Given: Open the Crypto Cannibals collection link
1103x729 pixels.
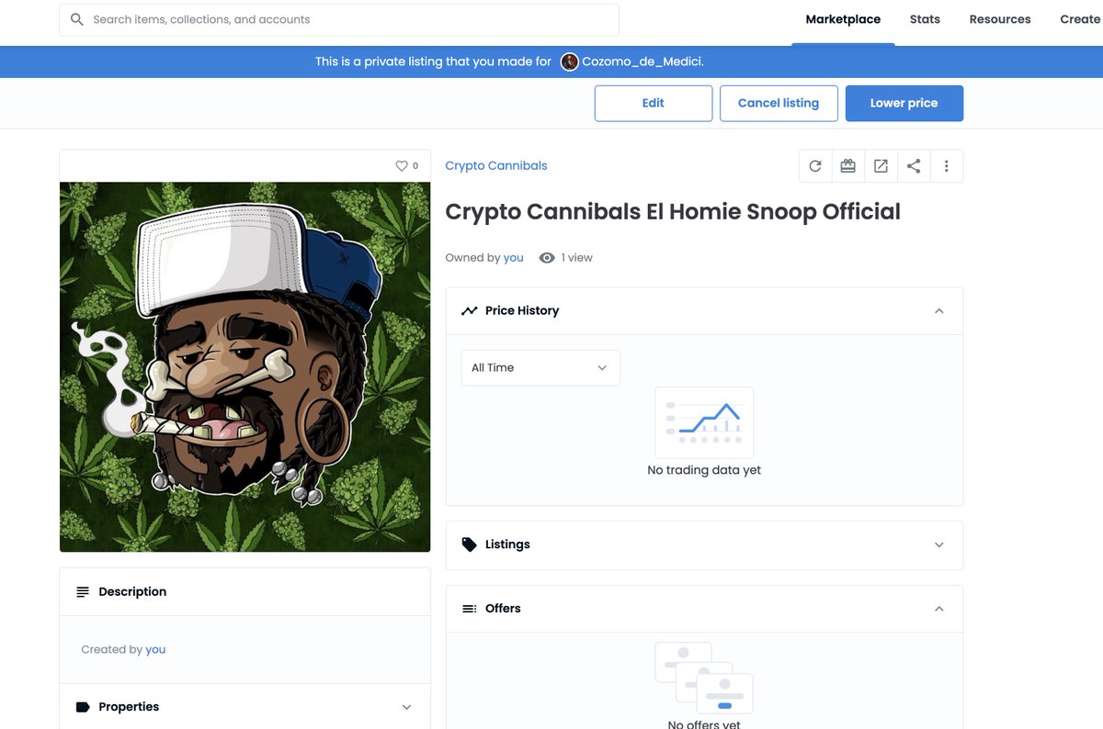Looking at the screenshot, I should 496,166.
